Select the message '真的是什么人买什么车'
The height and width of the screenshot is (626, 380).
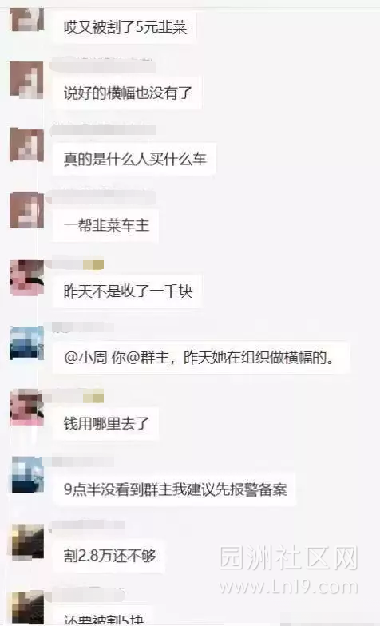(134, 159)
